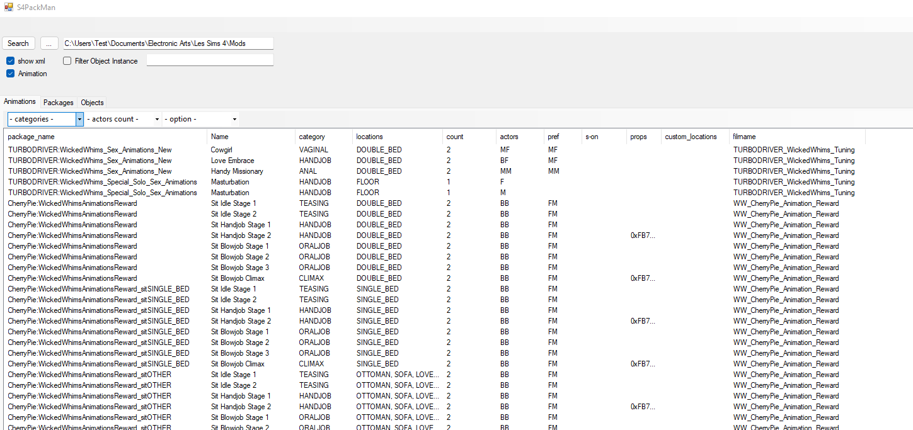Sort by the package_name column header

[105, 137]
